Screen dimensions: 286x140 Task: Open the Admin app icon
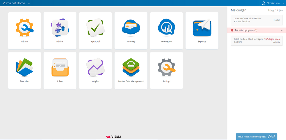coord(24,28)
